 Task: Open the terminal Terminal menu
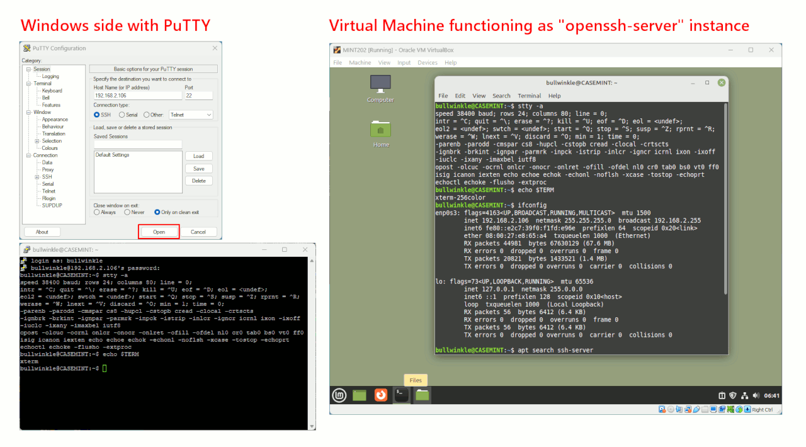pyautogui.click(x=530, y=96)
